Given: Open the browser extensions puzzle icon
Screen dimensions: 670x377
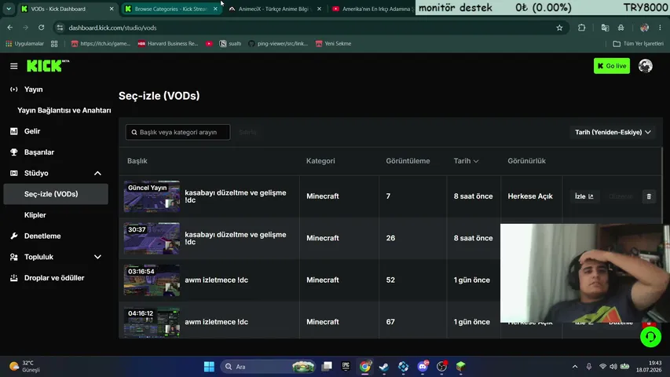Looking at the screenshot, I should 581,27.
